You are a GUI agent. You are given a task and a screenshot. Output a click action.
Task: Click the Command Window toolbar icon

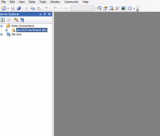coord(130,8)
